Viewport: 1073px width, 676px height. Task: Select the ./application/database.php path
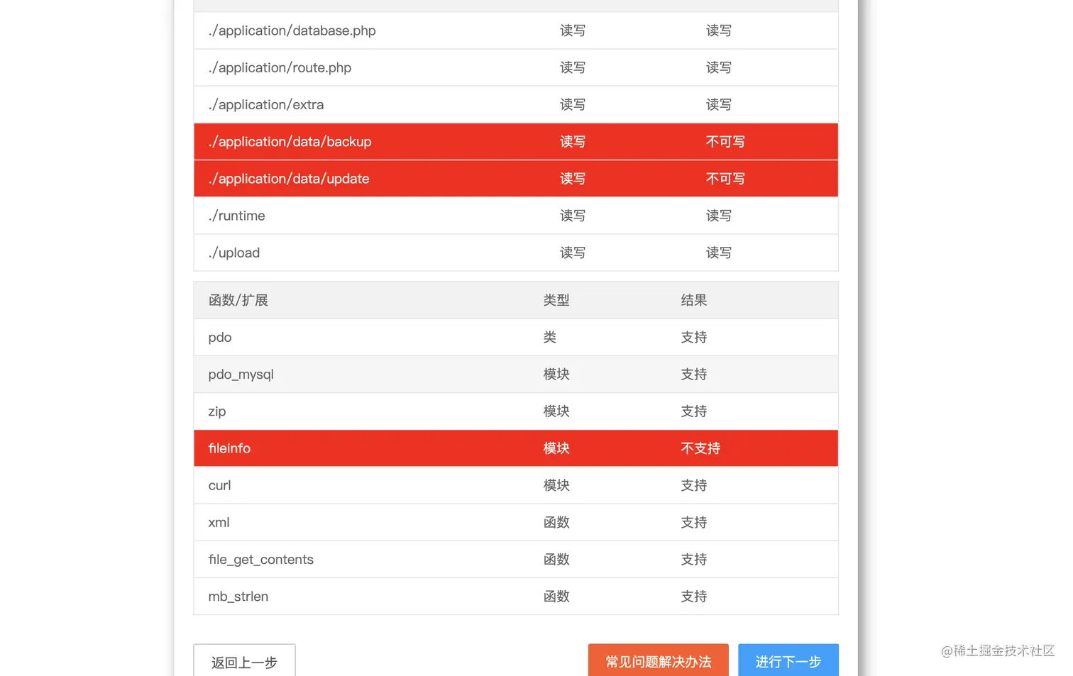click(x=292, y=31)
